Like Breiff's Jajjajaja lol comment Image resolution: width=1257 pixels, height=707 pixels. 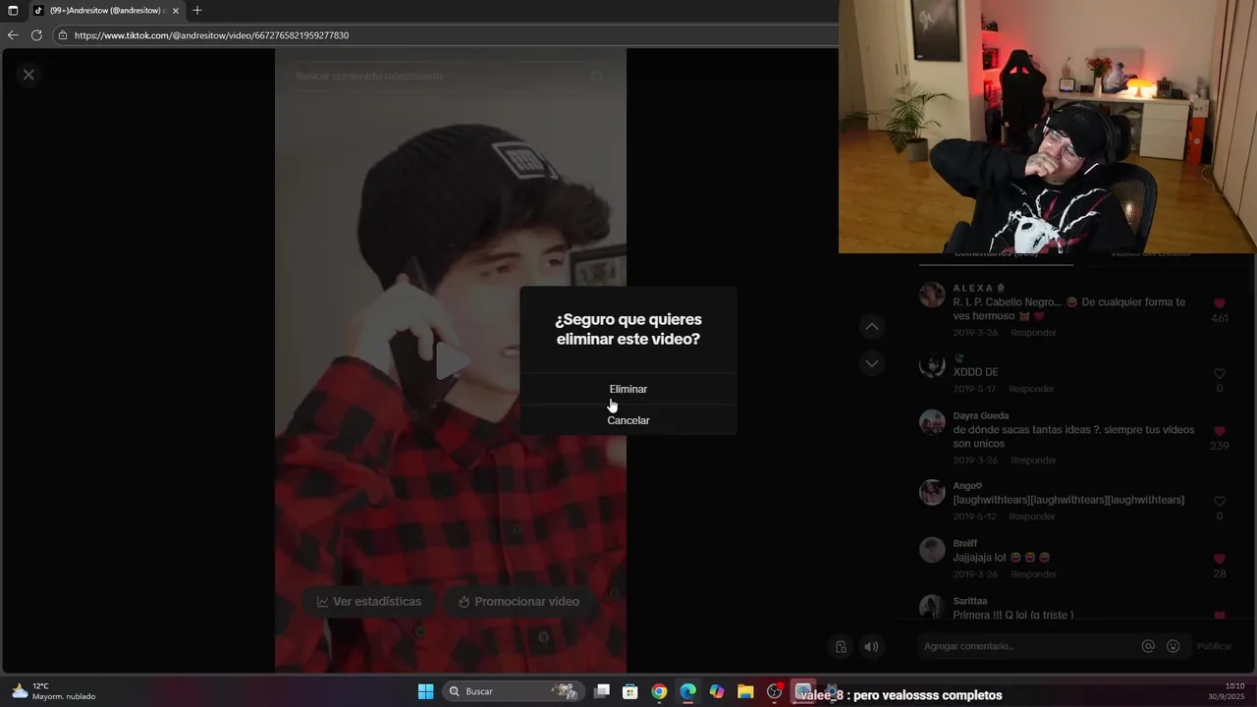click(1220, 559)
